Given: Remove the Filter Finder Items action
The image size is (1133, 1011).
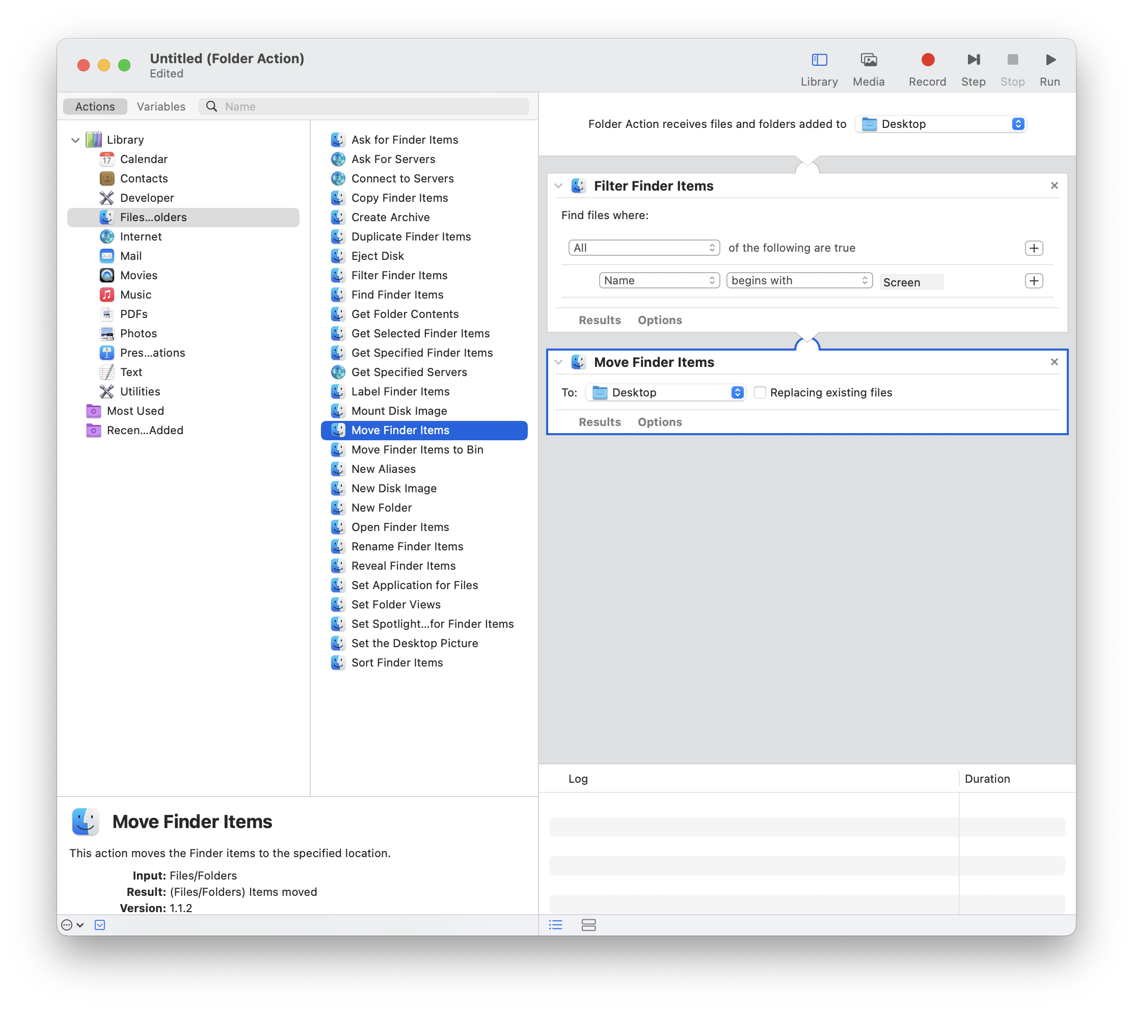Looking at the screenshot, I should coord(1054,185).
